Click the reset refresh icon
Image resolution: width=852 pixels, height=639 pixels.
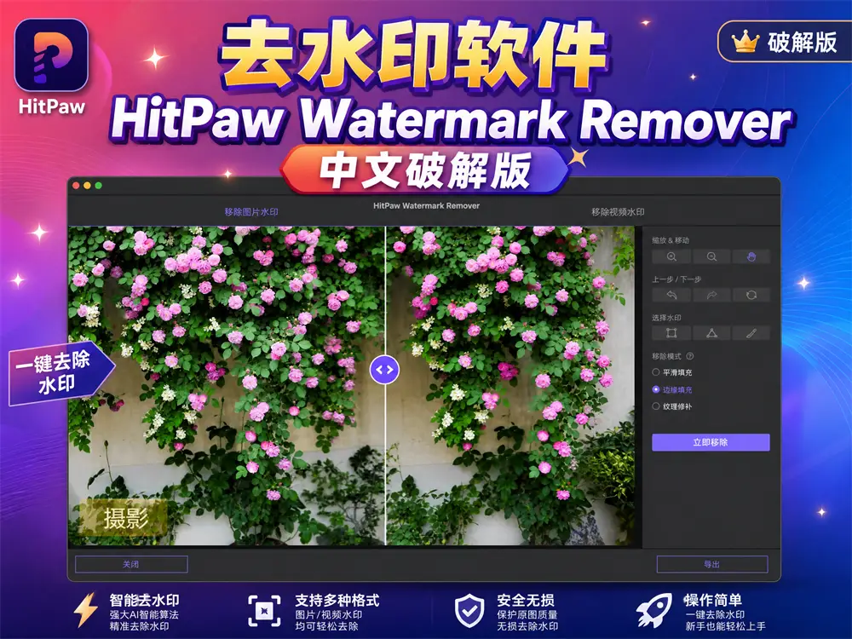click(751, 295)
